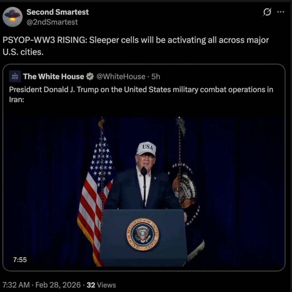
Task: Open the three-dot more options menu
Action: tap(281, 12)
